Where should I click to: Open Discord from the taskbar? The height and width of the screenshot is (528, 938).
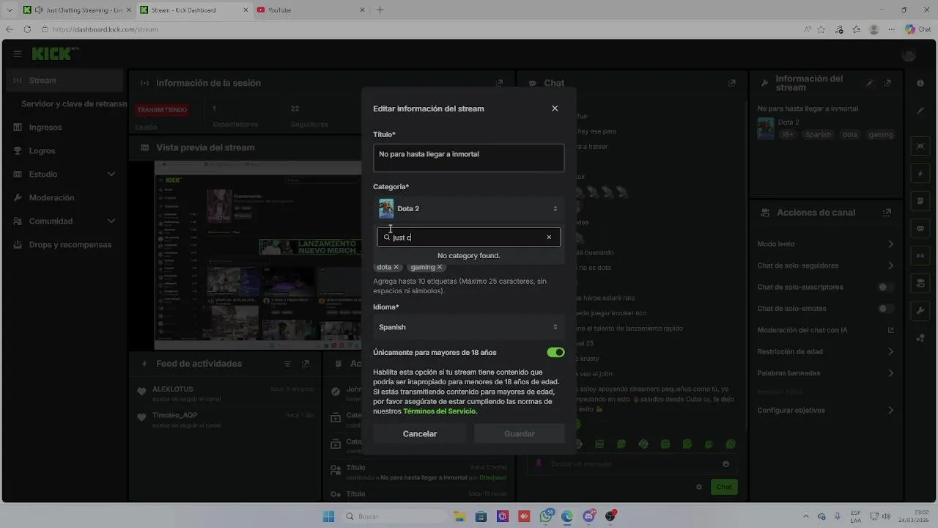(x=588, y=516)
